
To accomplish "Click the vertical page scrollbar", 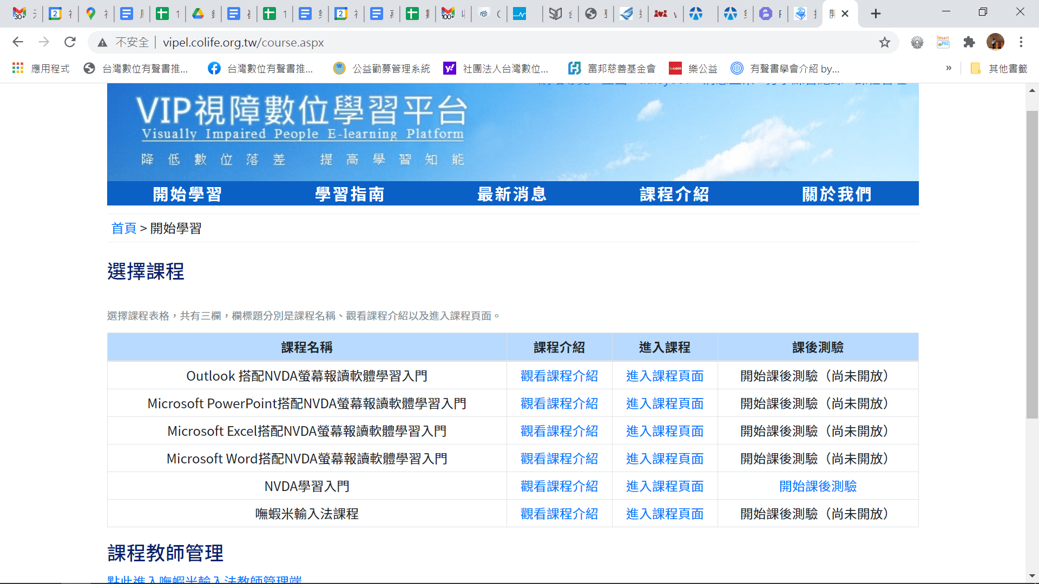I will coord(1032,264).
